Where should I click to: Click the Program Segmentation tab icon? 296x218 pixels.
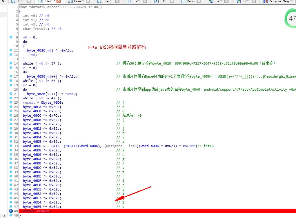265,2
